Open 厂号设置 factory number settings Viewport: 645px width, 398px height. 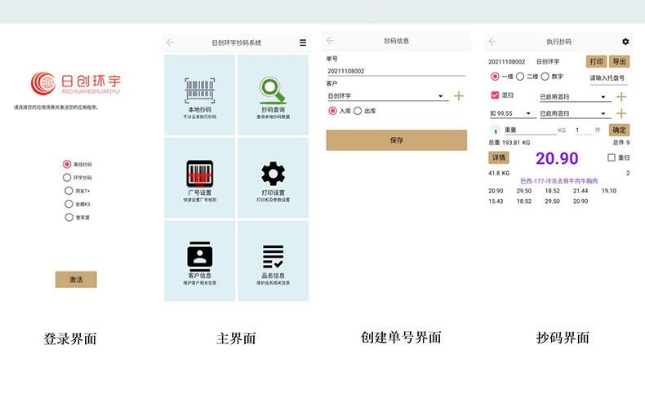click(199, 178)
